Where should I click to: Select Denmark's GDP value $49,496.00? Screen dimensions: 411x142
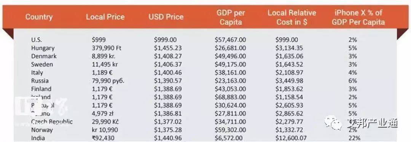coord(230,56)
